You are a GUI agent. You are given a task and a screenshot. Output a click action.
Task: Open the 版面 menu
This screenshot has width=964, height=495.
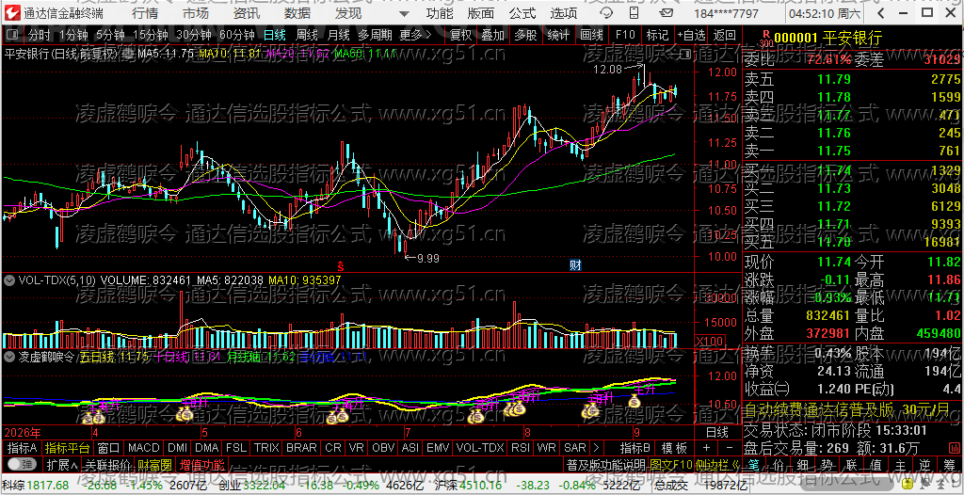480,13
